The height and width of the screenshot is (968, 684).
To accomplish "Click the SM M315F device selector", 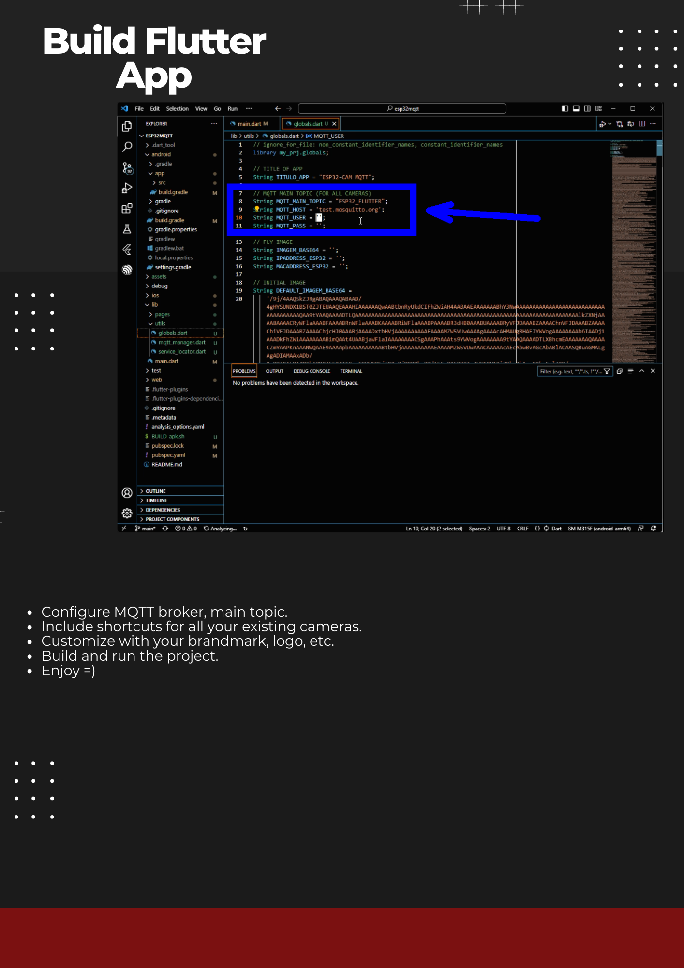I will pos(599,529).
